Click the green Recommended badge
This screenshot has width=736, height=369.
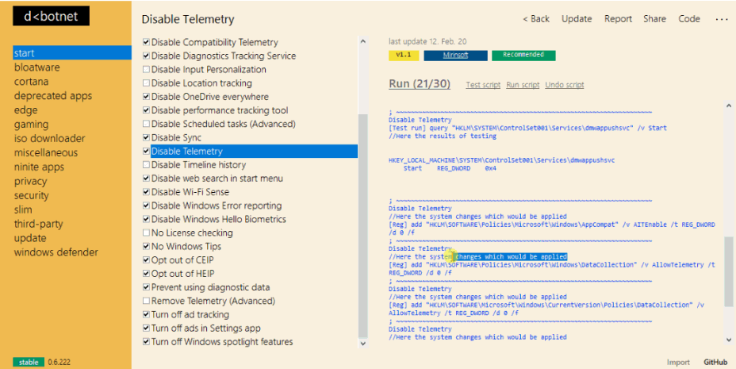pos(523,56)
